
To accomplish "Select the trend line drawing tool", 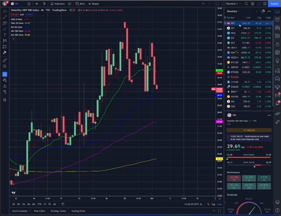I will click(x=5, y=17).
